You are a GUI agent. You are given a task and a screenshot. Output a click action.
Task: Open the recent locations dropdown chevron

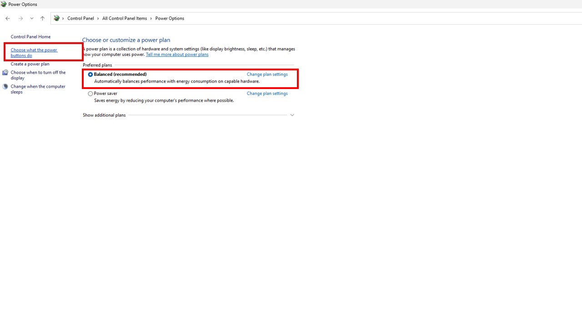tap(32, 19)
